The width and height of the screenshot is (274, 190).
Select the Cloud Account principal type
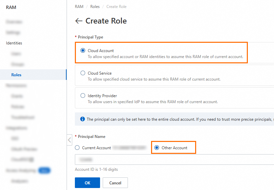83,51
